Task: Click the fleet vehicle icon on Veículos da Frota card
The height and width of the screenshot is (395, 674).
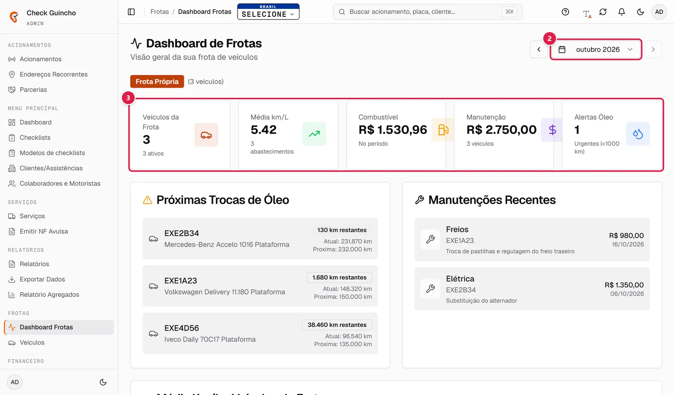Action: [x=206, y=135]
